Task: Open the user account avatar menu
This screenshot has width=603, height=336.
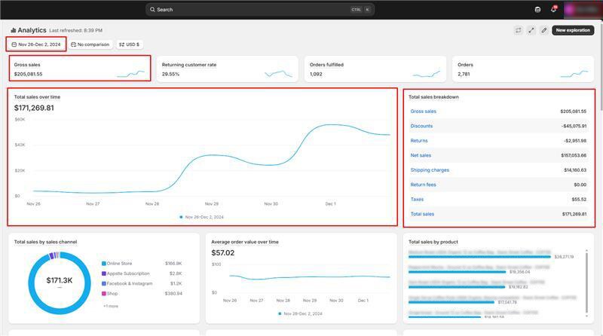Action: coord(579,10)
